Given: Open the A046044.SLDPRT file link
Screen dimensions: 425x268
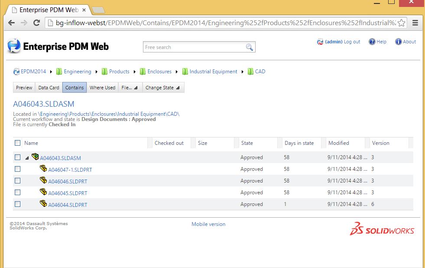Looking at the screenshot, I should pyautogui.click(x=68, y=205).
